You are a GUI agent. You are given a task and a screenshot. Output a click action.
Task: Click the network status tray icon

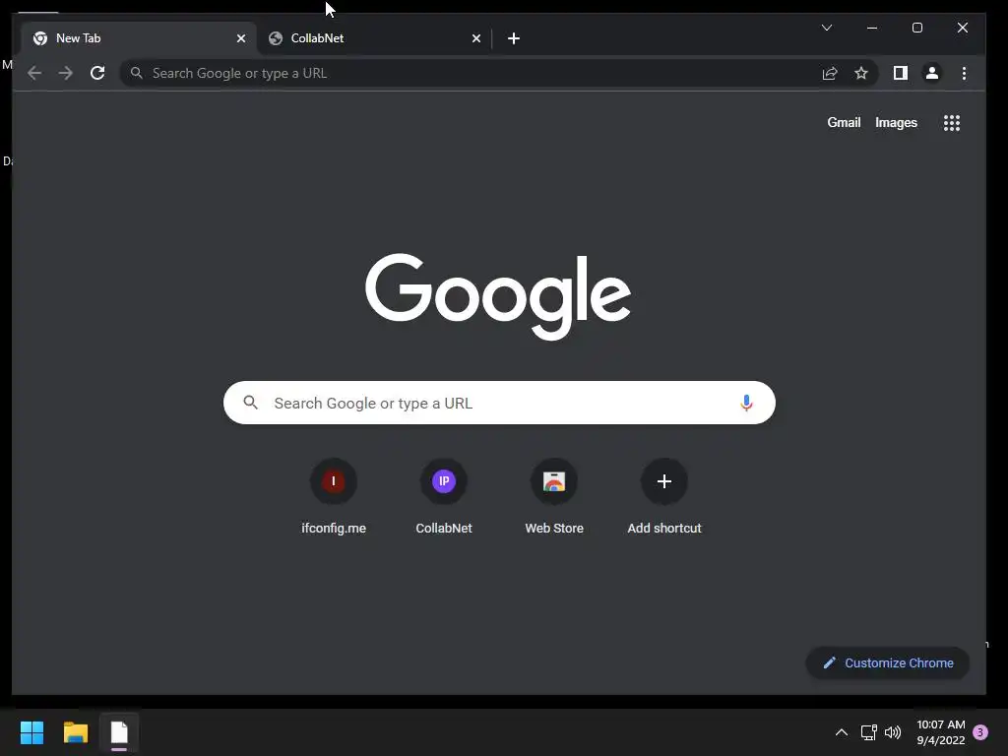pyautogui.click(x=868, y=732)
